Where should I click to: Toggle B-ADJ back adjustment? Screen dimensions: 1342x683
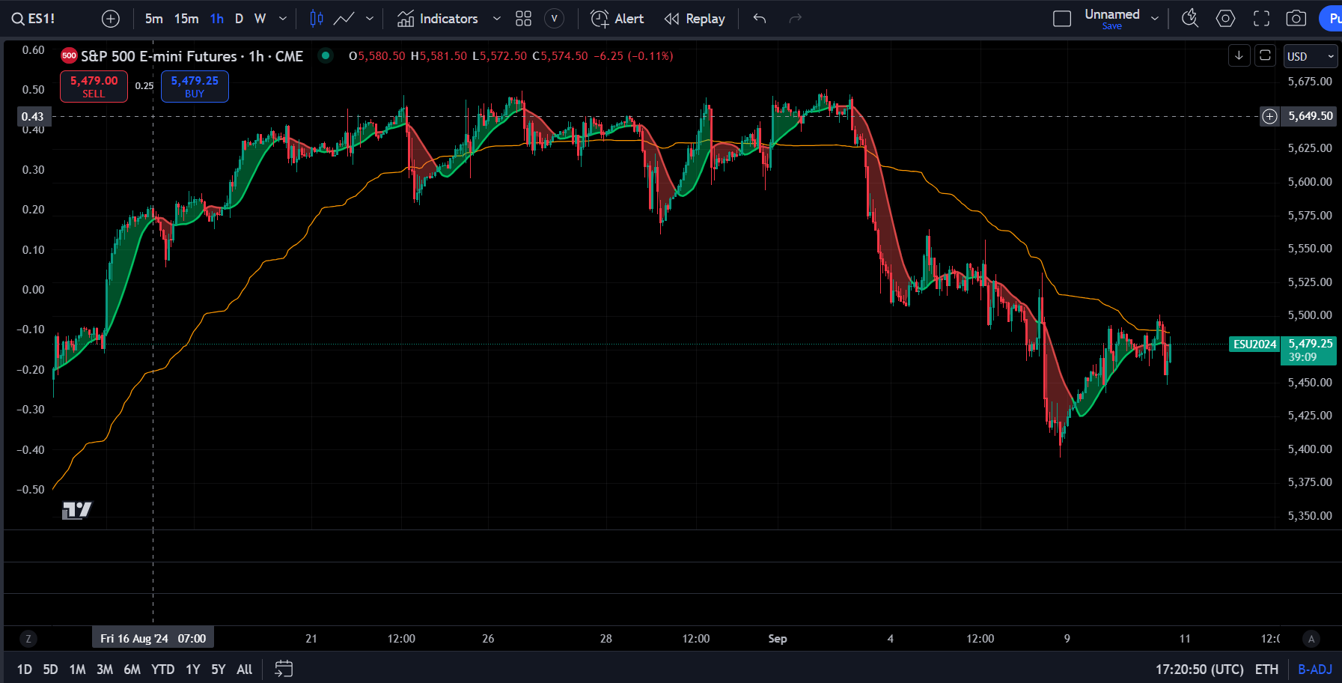[x=1315, y=670]
